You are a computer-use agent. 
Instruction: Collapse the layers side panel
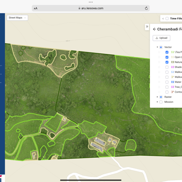click(x=147, y=27)
